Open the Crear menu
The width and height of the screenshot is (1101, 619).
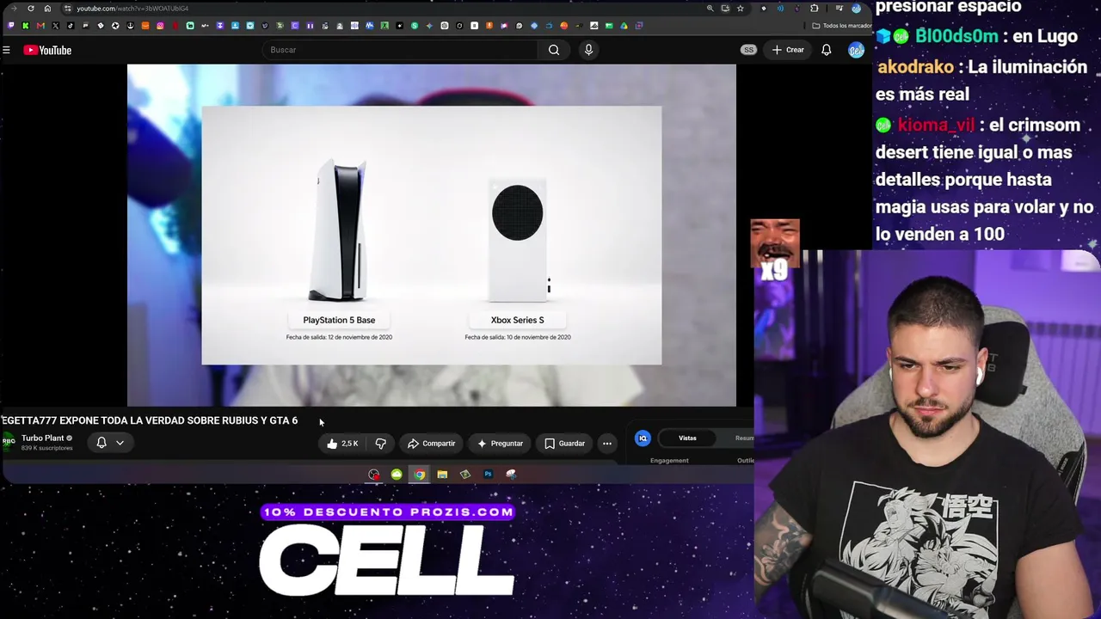pos(788,50)
